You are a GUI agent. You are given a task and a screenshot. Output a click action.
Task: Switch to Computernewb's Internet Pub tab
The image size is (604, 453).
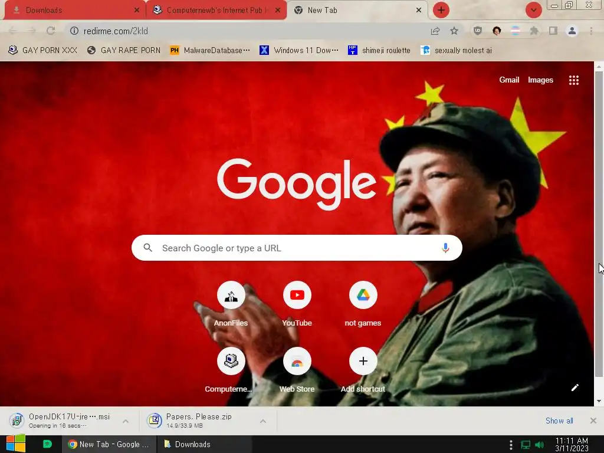coord(216,11)
